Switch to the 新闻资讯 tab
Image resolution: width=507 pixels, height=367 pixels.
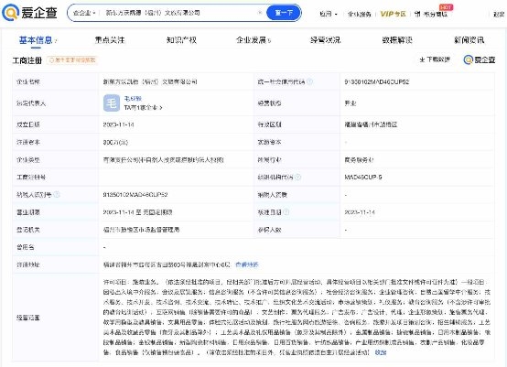[x=469, y=40]
